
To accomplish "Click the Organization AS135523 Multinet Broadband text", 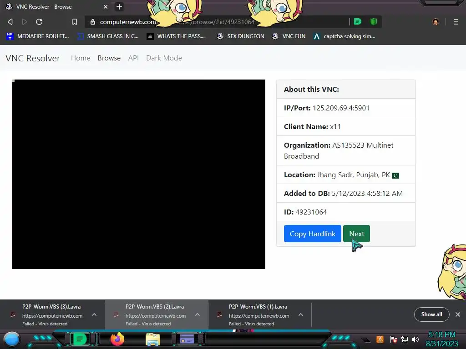I will 339,151.
